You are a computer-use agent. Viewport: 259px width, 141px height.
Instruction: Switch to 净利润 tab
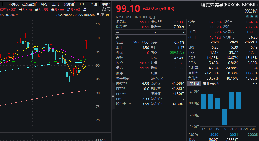(194, 84)
